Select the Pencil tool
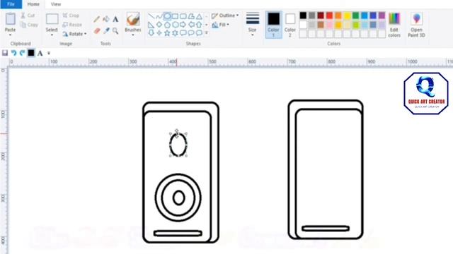 tap(96, 19)
